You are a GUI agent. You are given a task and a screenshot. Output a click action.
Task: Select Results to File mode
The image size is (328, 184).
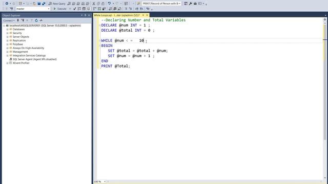point(119,9)
